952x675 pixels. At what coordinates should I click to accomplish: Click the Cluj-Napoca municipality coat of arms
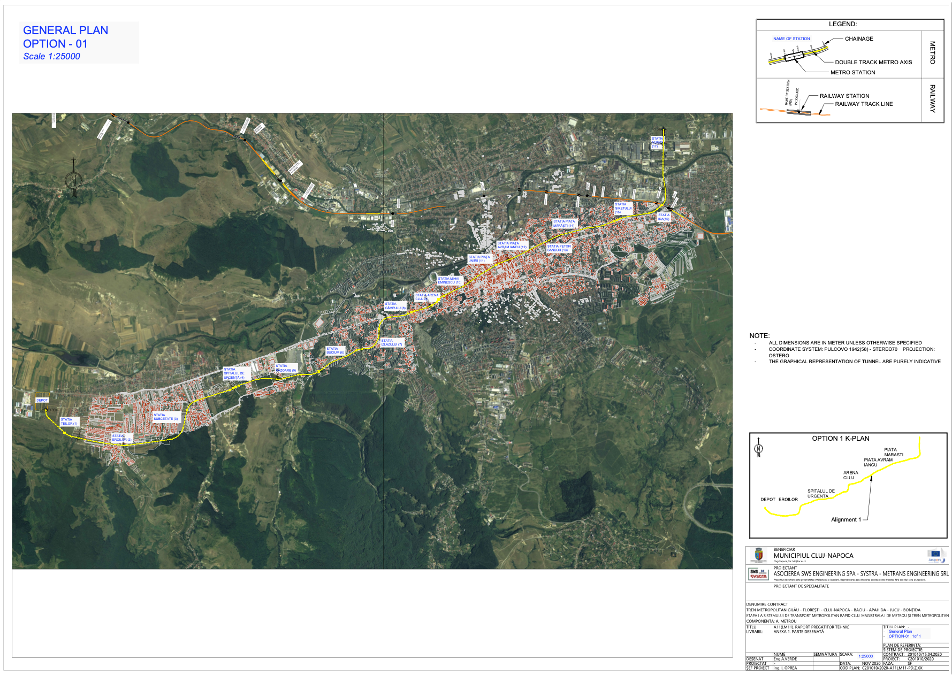pos(758,555)
